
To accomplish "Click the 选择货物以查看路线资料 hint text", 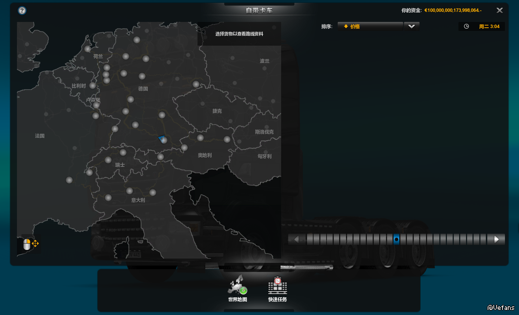I will [239, 34].
